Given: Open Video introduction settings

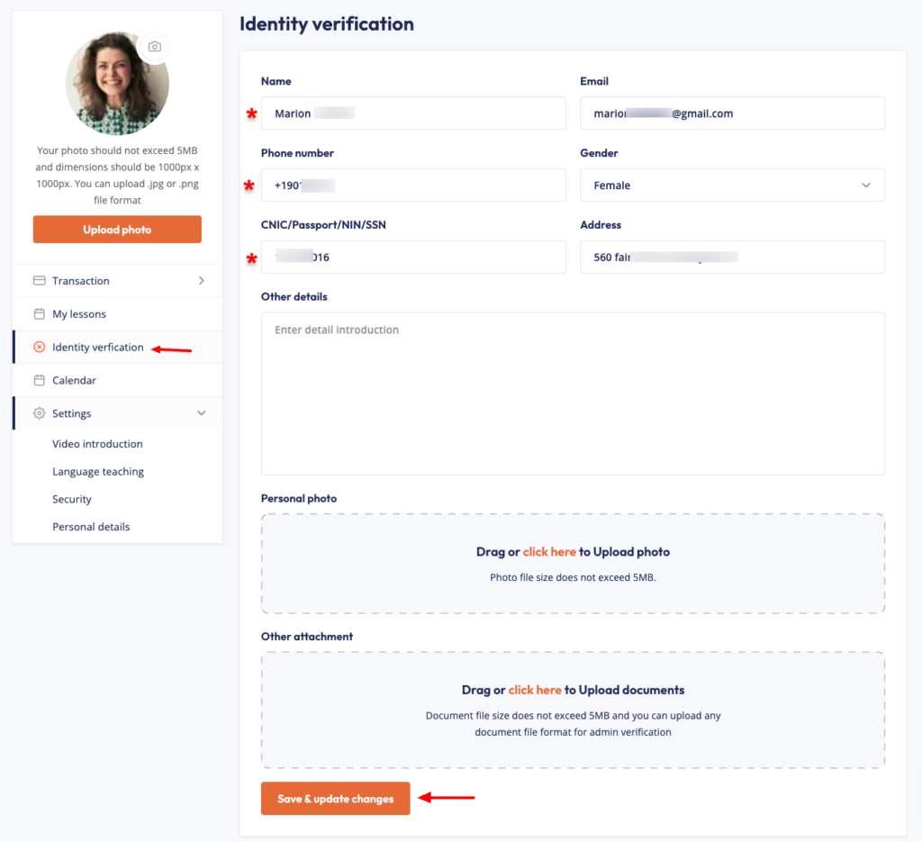Looking at the screenshot, I should [x=97, y=444].
